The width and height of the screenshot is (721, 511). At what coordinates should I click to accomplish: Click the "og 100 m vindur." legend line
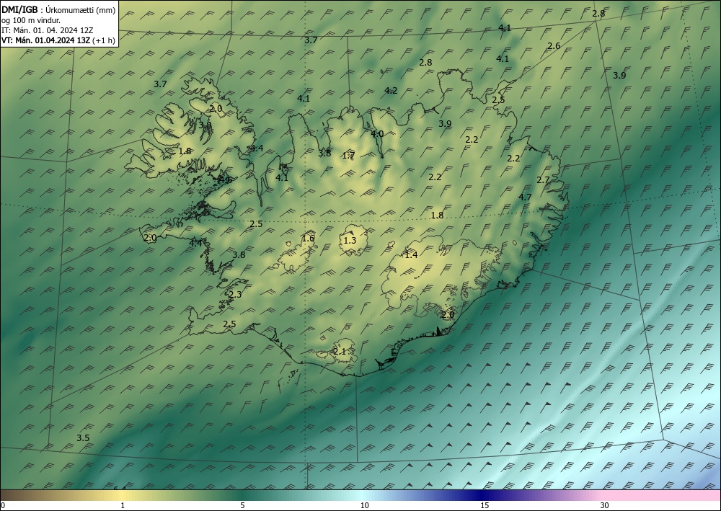click(31, 20)
